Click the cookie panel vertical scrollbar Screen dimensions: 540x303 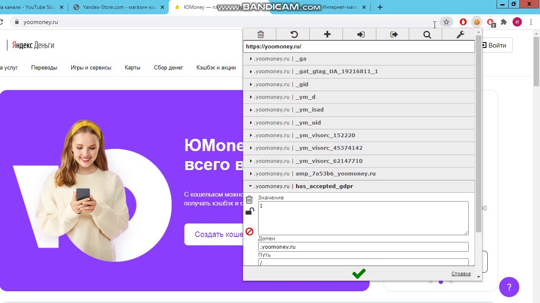pos(478,134)
